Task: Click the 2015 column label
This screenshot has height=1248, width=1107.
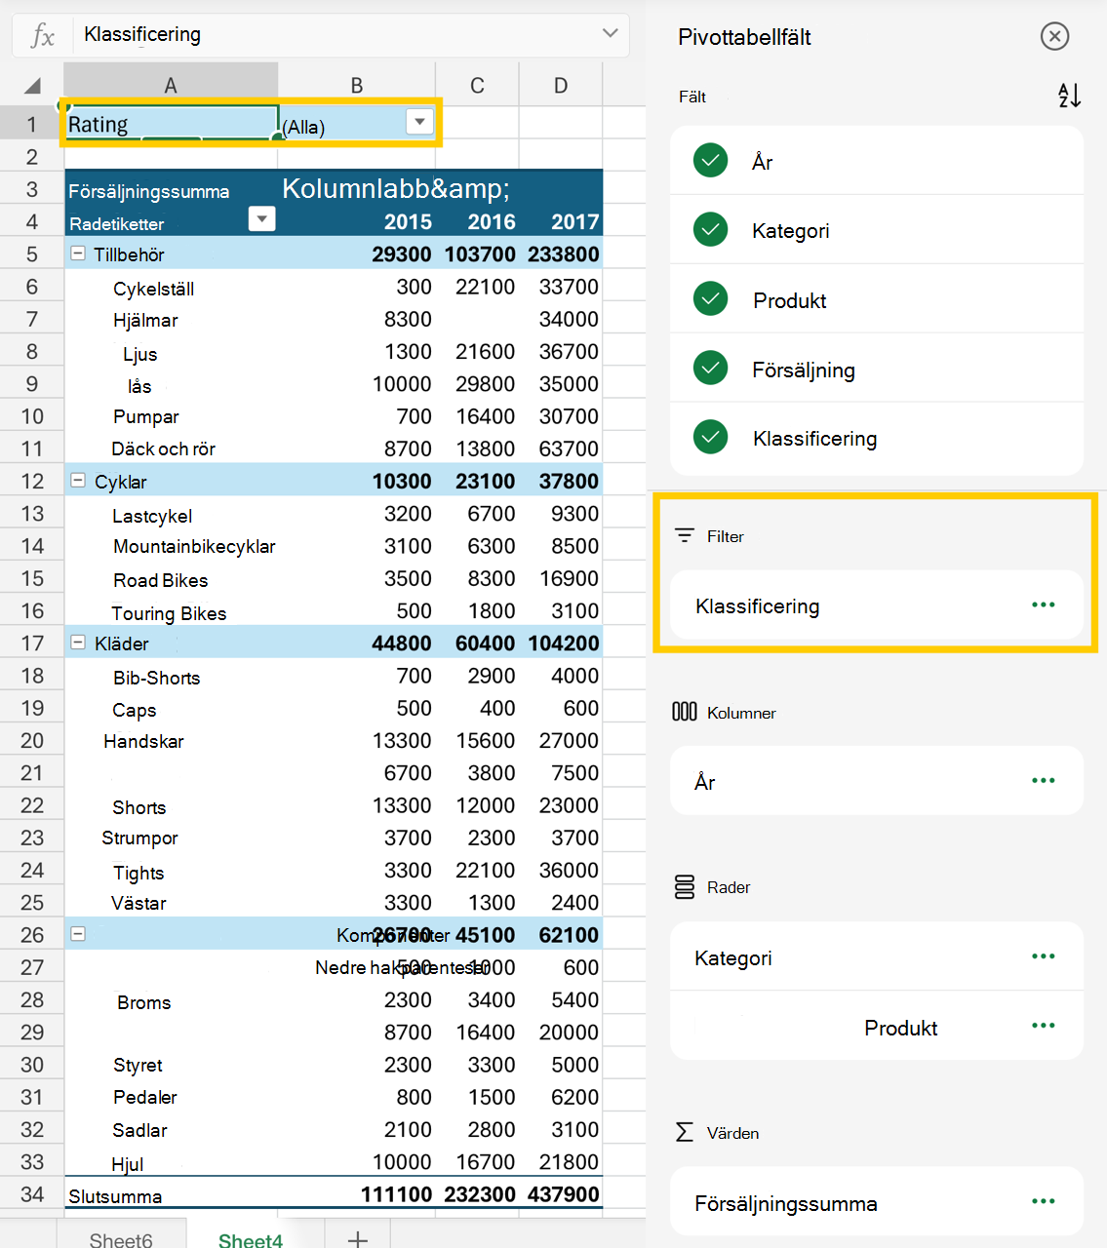Action: click(408, 221)
